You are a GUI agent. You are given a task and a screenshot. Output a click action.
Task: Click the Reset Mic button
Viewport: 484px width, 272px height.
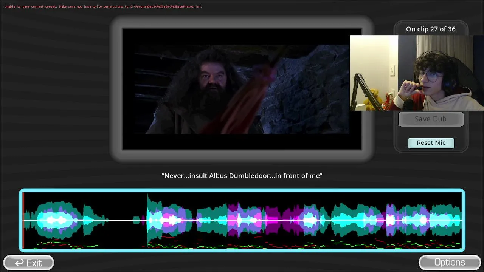(431, 143)
